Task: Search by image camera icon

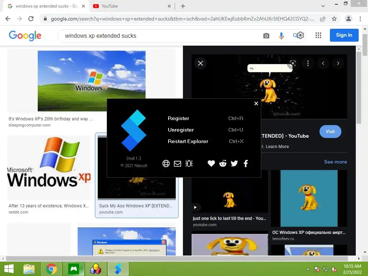Action: pos(266,36)
